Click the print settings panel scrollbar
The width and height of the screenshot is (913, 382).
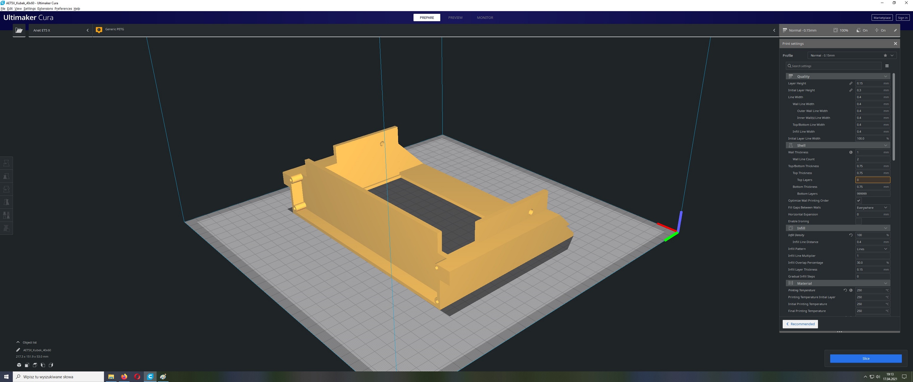pos(894,117)
